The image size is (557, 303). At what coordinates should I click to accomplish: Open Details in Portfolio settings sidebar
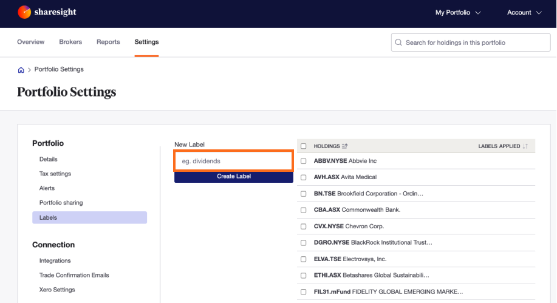[x=49, y=159]
